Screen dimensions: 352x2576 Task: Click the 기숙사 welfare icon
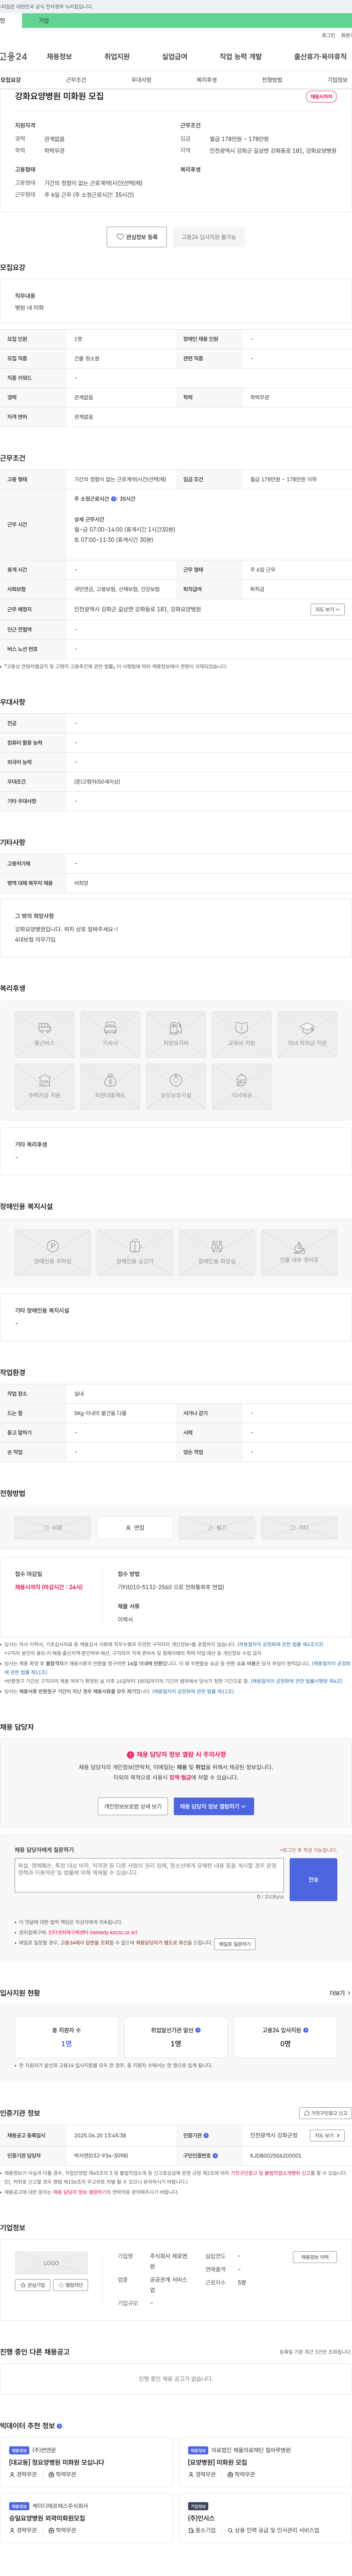pyautogui.click(x=110, y=1034)
